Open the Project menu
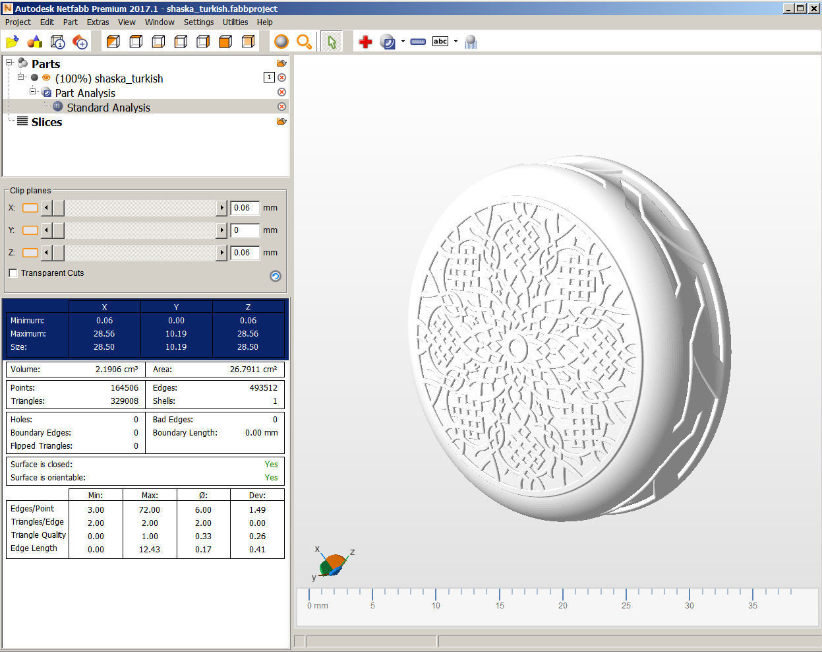The width and height of the screenshot is (822, 652). point(18,22)
